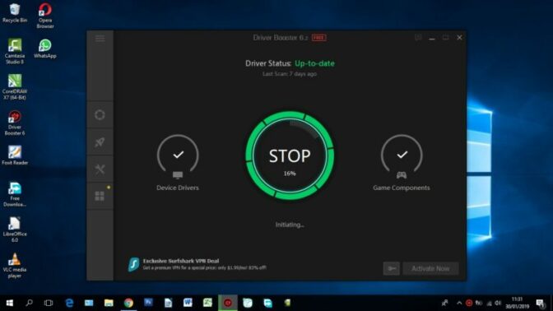Open the Action Center grid icon
Image resolution: width=553 pixels, height=311 pixels.
tap(100, 196)
